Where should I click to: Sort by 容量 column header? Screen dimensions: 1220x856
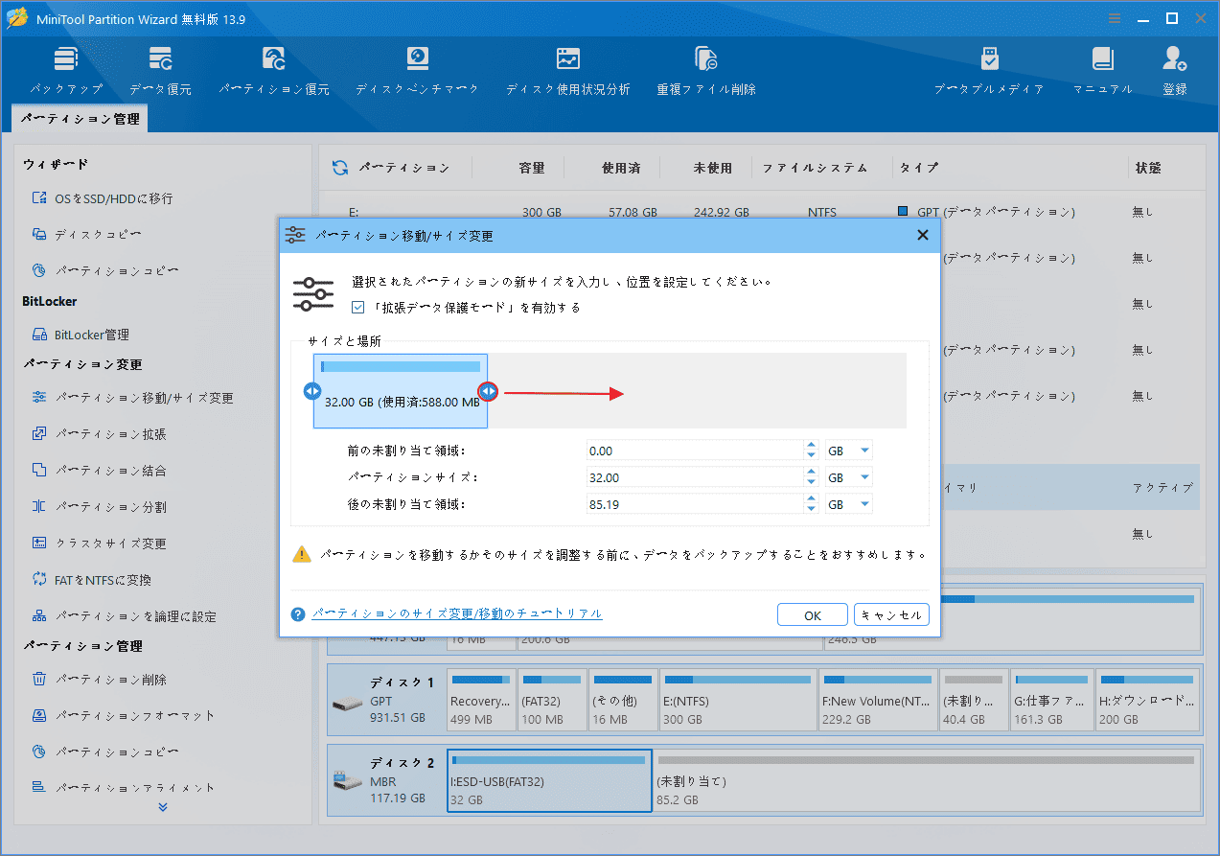(x=532, y=168)
